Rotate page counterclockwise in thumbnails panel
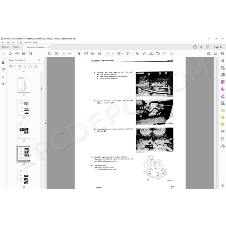This screenshot has height=226, width=226. pyautogui.click(x=30, y=67)
